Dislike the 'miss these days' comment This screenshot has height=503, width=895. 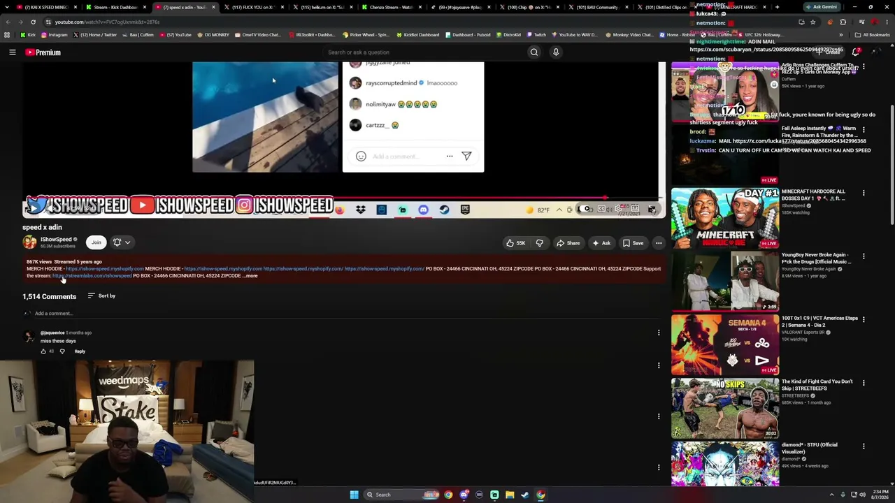click(62, 351)
